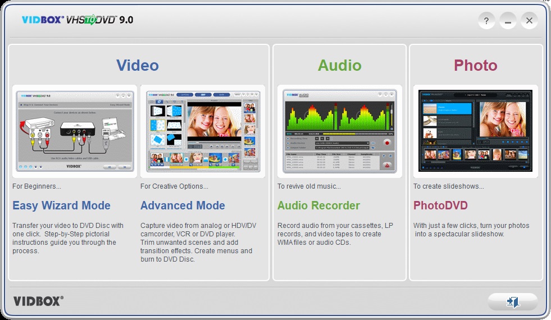Click 'For Beginners...' caption
This screenshot has width=551, height=320.
point(37,186)
